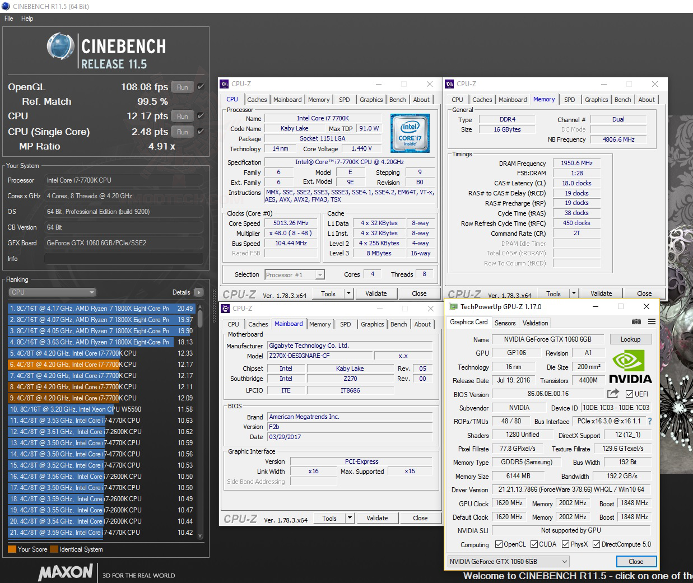
Task: Switch to Bench tab in Mainboard window
Action: coord(399,324)
